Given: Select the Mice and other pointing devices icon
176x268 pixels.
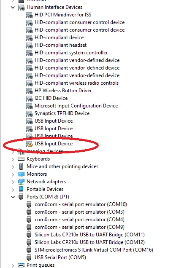Looking at the screenshot, I should point(21,166).
